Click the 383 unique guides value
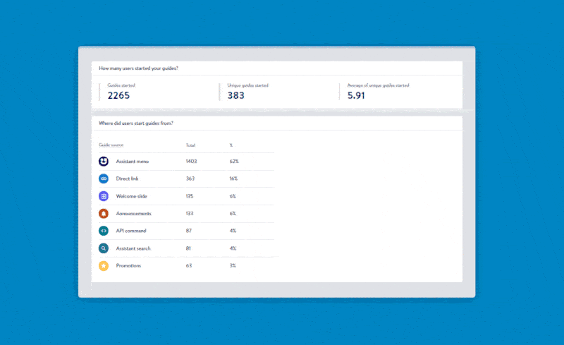The image size is (564, 345). (x=235, y=95)
